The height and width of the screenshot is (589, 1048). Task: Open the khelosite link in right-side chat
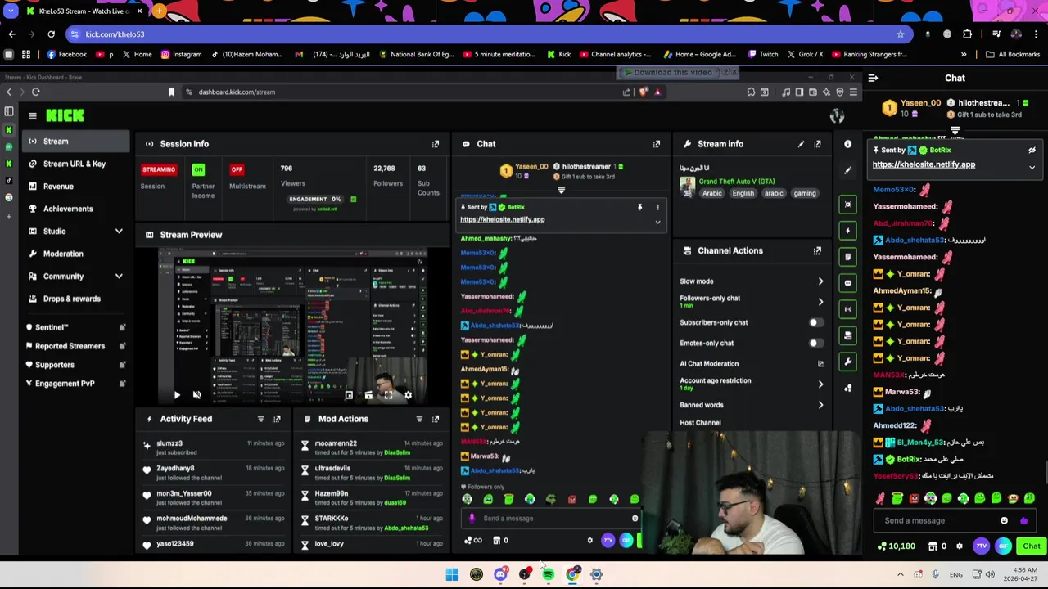click(x=924, y=164)
